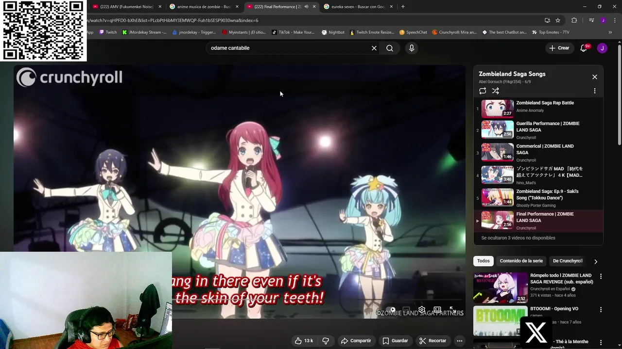
Task: Open a new browser tab with the plus
Action: pyautogui.click(x=403, y=7)
